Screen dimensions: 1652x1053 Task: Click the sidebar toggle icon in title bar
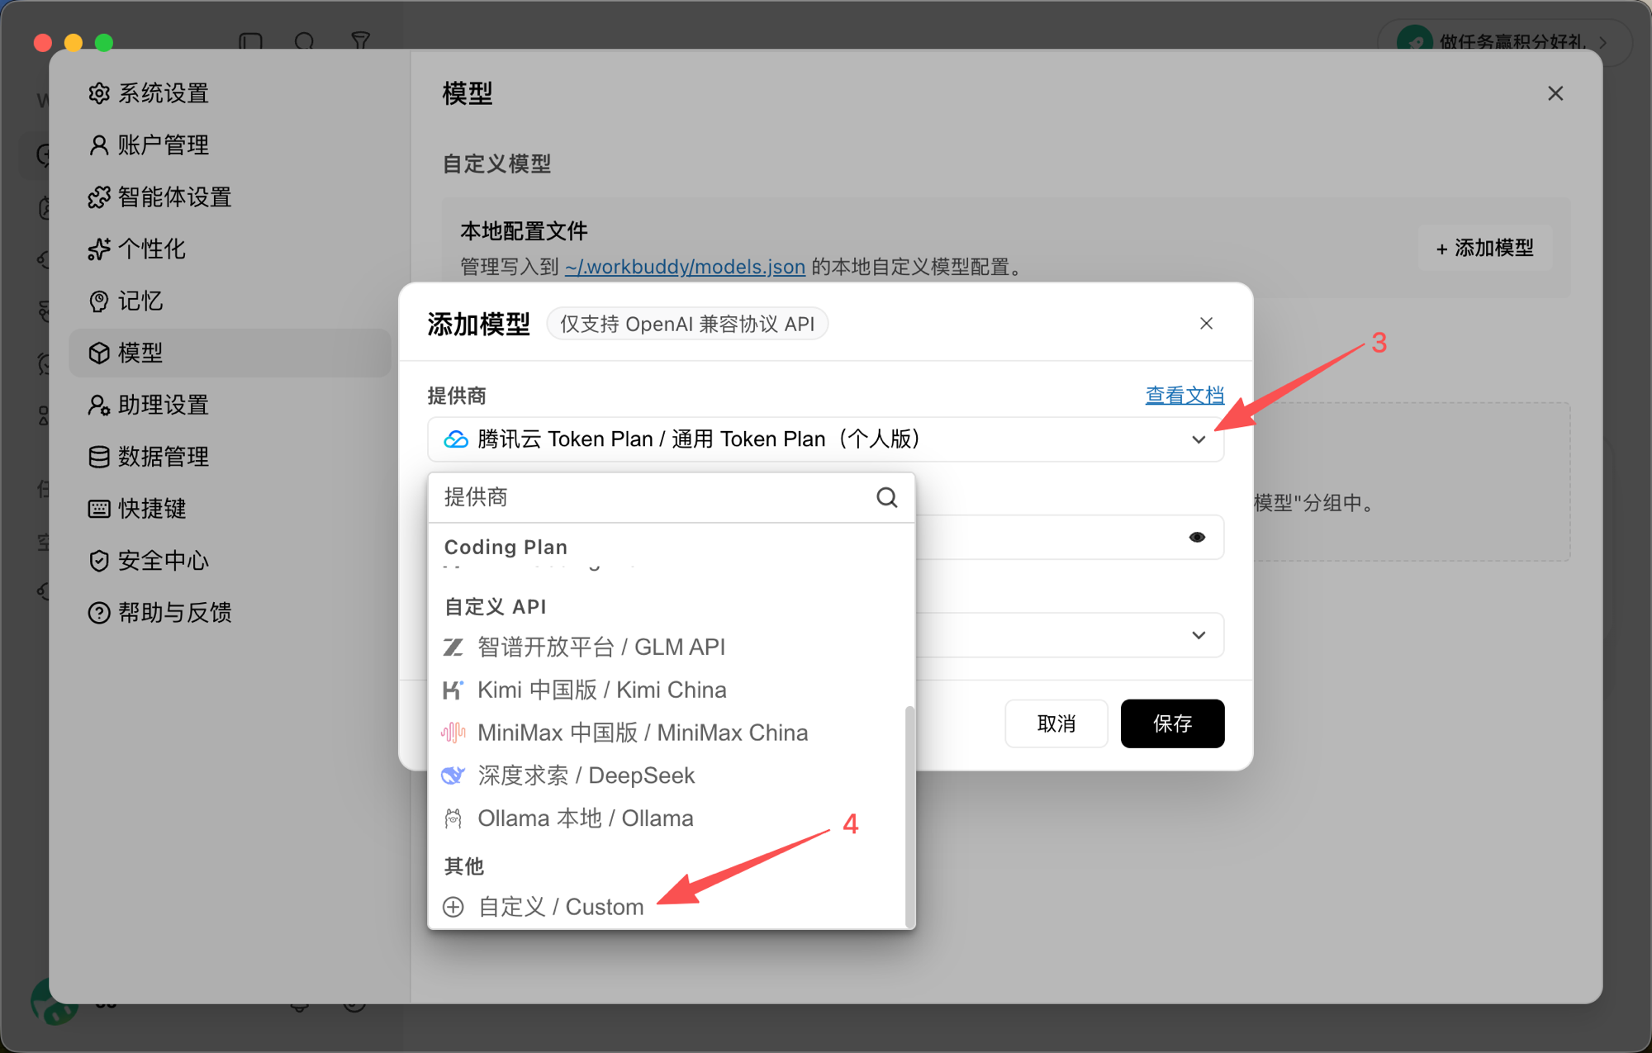click(250, 40)
